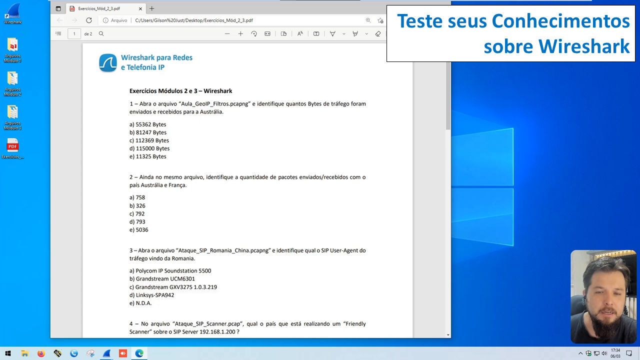Click answer "b) Grandstream UCM6301"
The image size is (640, 360).
(162, 279)
